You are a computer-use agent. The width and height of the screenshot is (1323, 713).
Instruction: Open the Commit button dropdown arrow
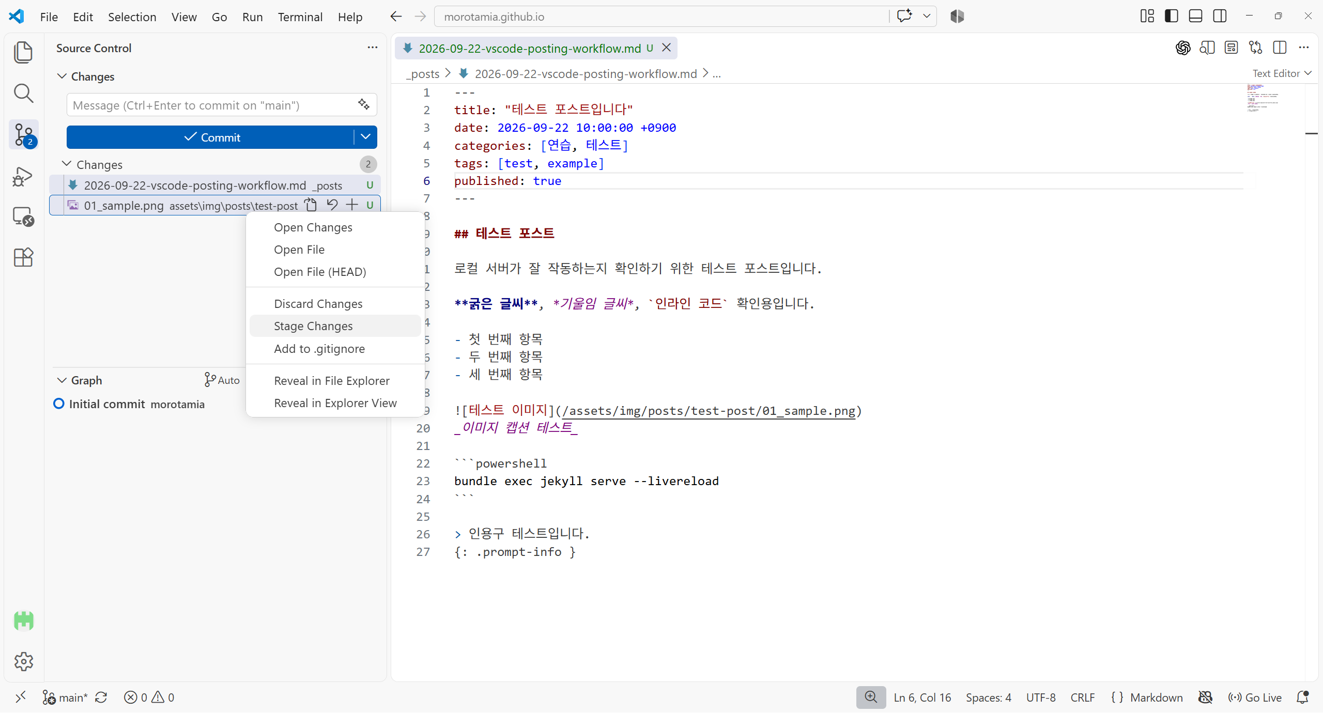[366, 137]
